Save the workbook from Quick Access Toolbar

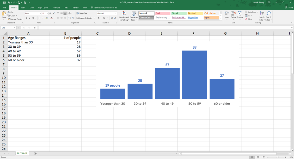[x=4, y=2]
